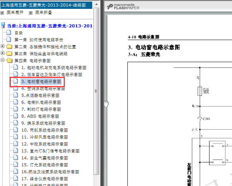Open 5.点烟器电路示意图
Viewport: 232px width, 186px height.
tap(40, 95)
